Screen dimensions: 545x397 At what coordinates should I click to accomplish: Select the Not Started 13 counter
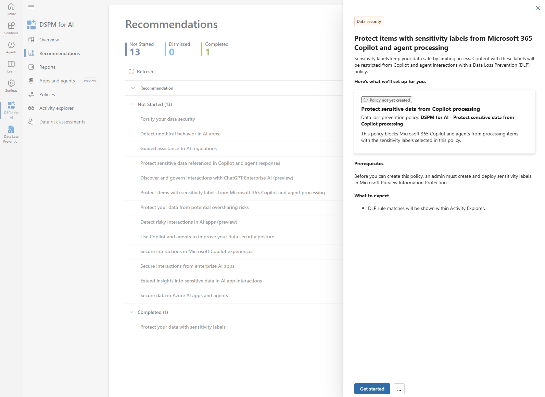tap(140, 49)
